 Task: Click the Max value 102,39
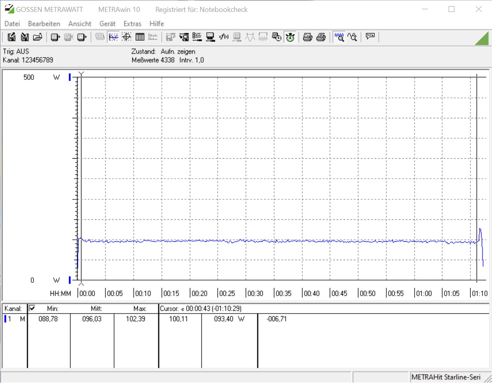pyautogui.click(x=135, y=319)
